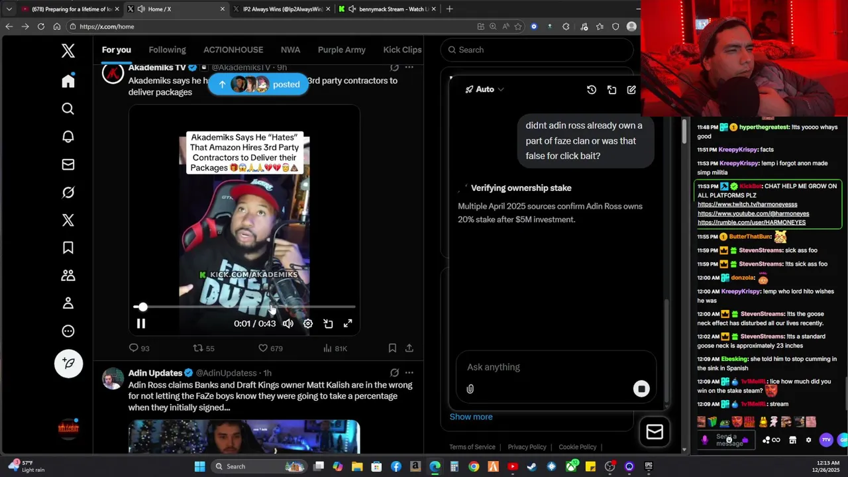Open the NWA list tab
This screenshot has height=477, width=848.
click(x=290, y=50)
